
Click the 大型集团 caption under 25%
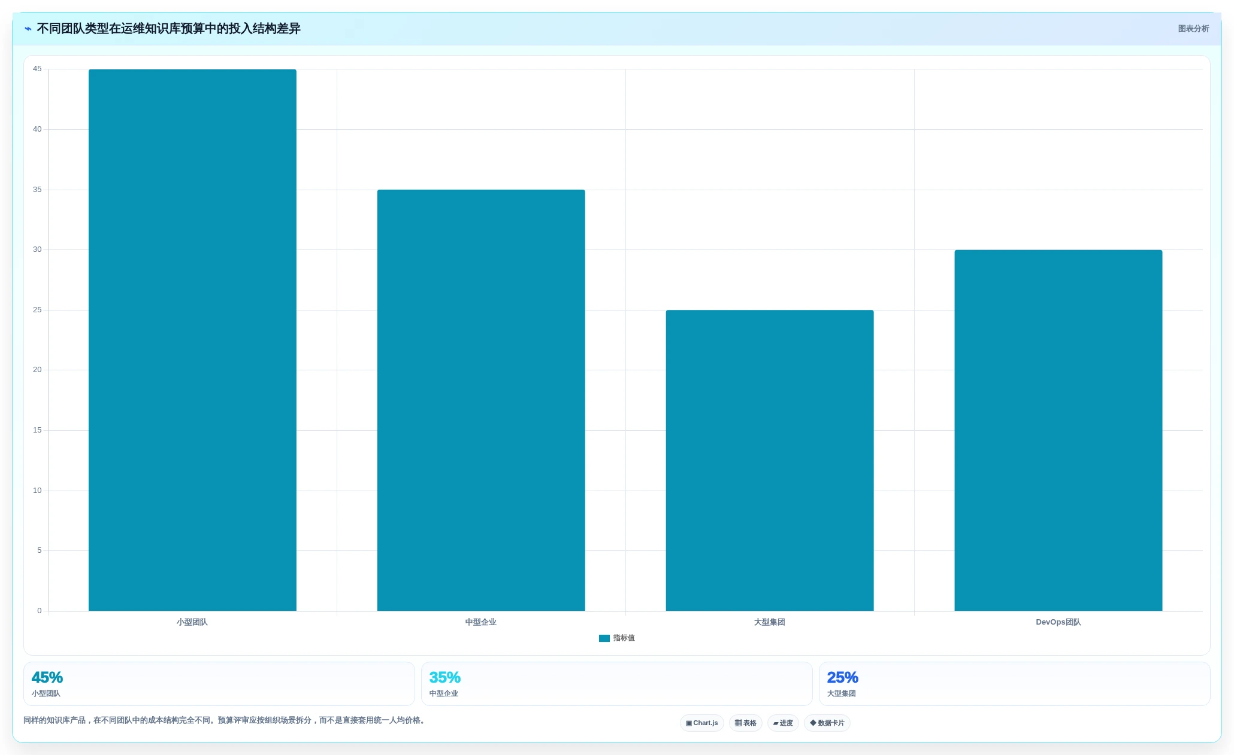click(842, 694)
